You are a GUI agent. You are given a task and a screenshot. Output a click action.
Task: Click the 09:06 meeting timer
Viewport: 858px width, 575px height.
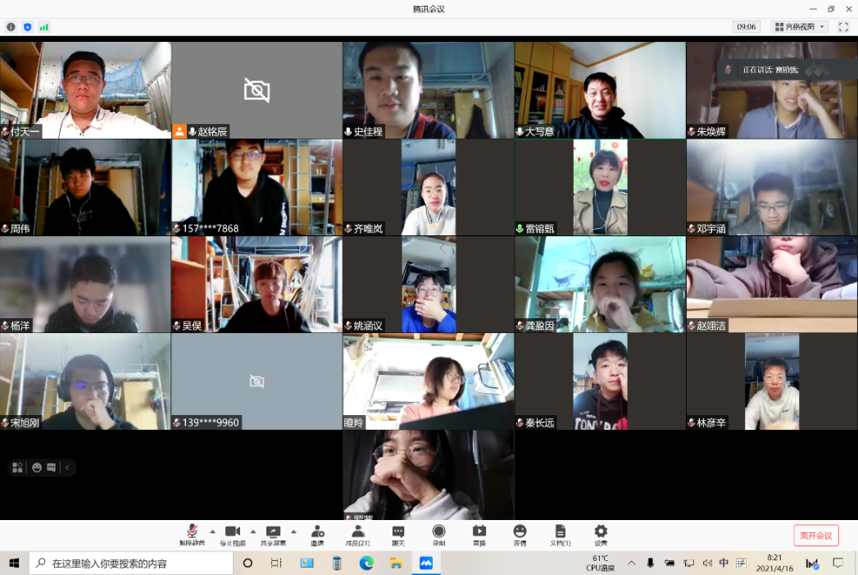click(746, 26)
